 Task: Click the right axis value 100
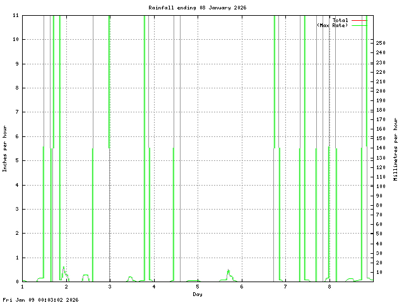(381, 186)
